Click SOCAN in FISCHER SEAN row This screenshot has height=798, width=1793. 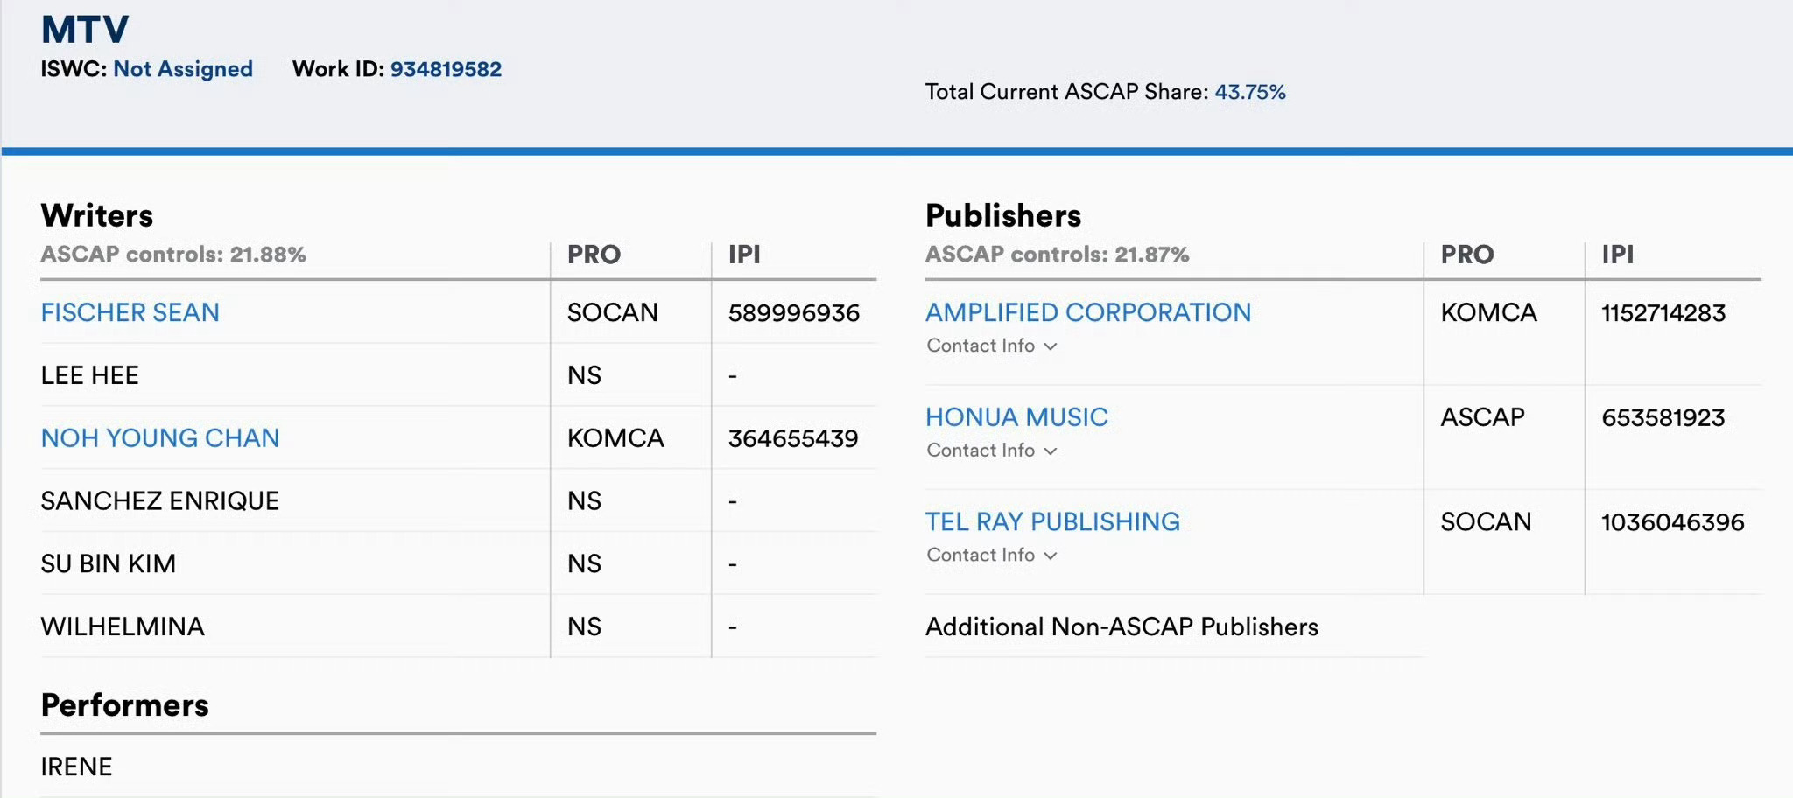point(612,312)
